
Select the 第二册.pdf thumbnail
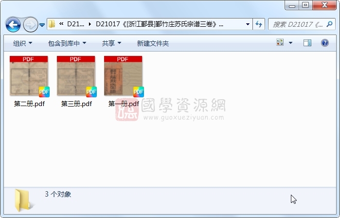tap(29, 76)
